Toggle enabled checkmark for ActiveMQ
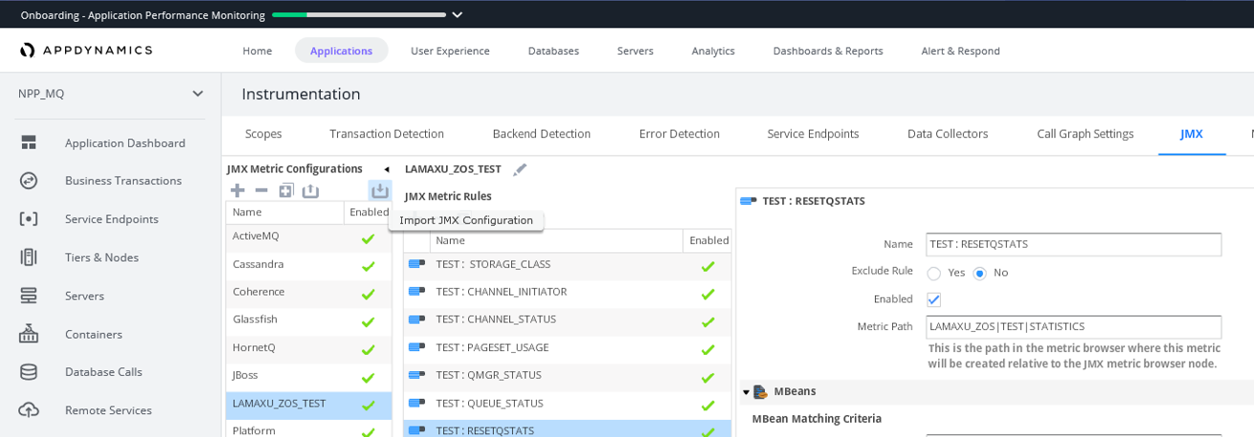The width and height of the screenshot is (1254, 437). pos(368,239)
